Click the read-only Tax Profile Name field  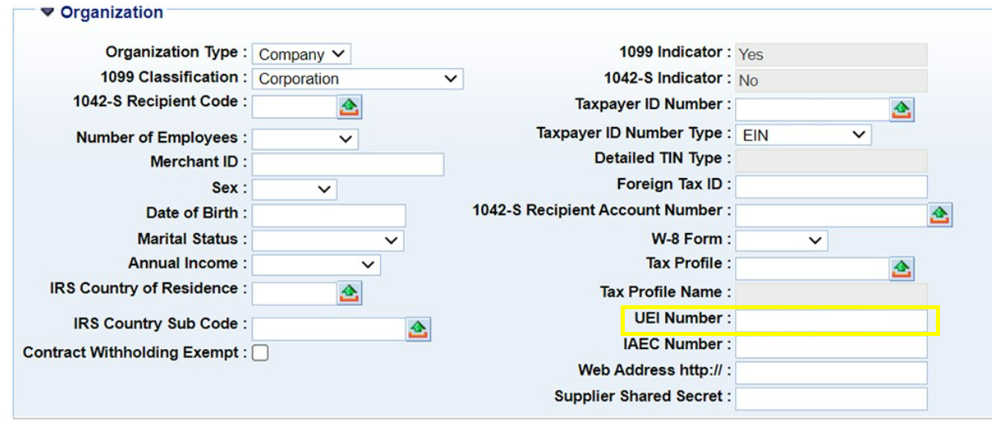(831, 294)
